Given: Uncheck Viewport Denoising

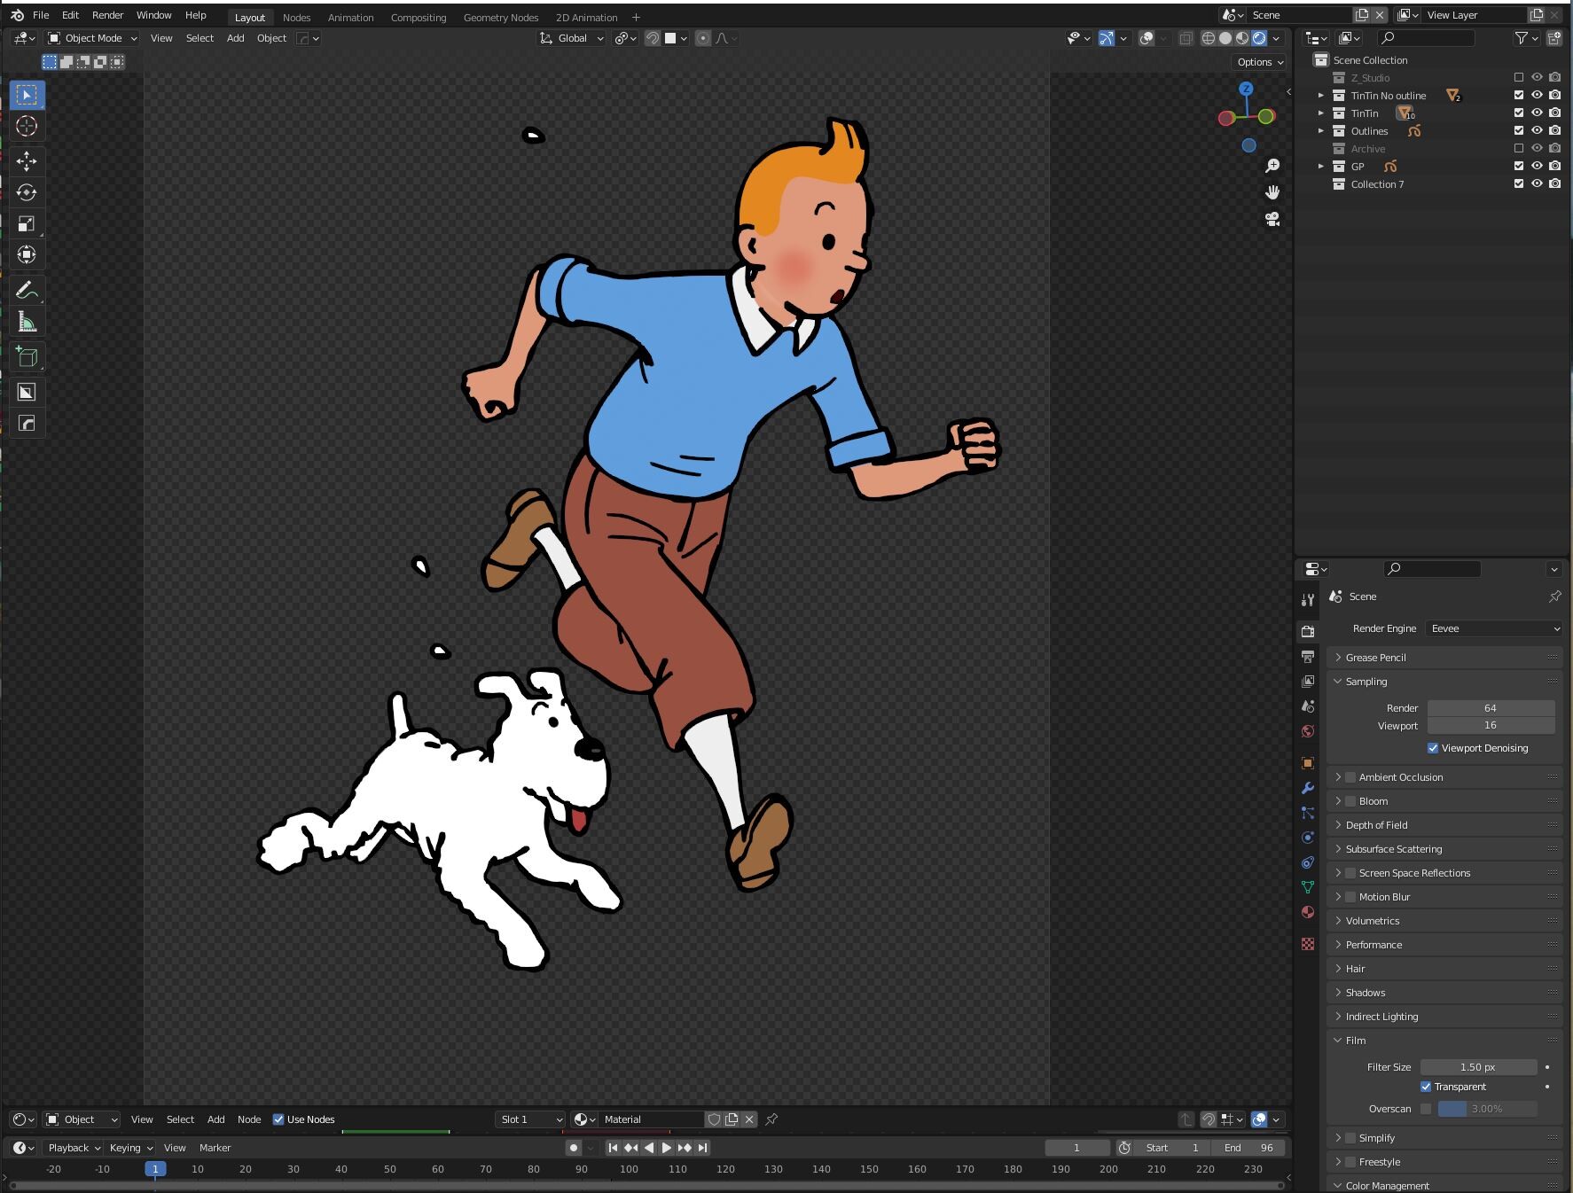Looking at the screenshot, I should coord(1433,748).
